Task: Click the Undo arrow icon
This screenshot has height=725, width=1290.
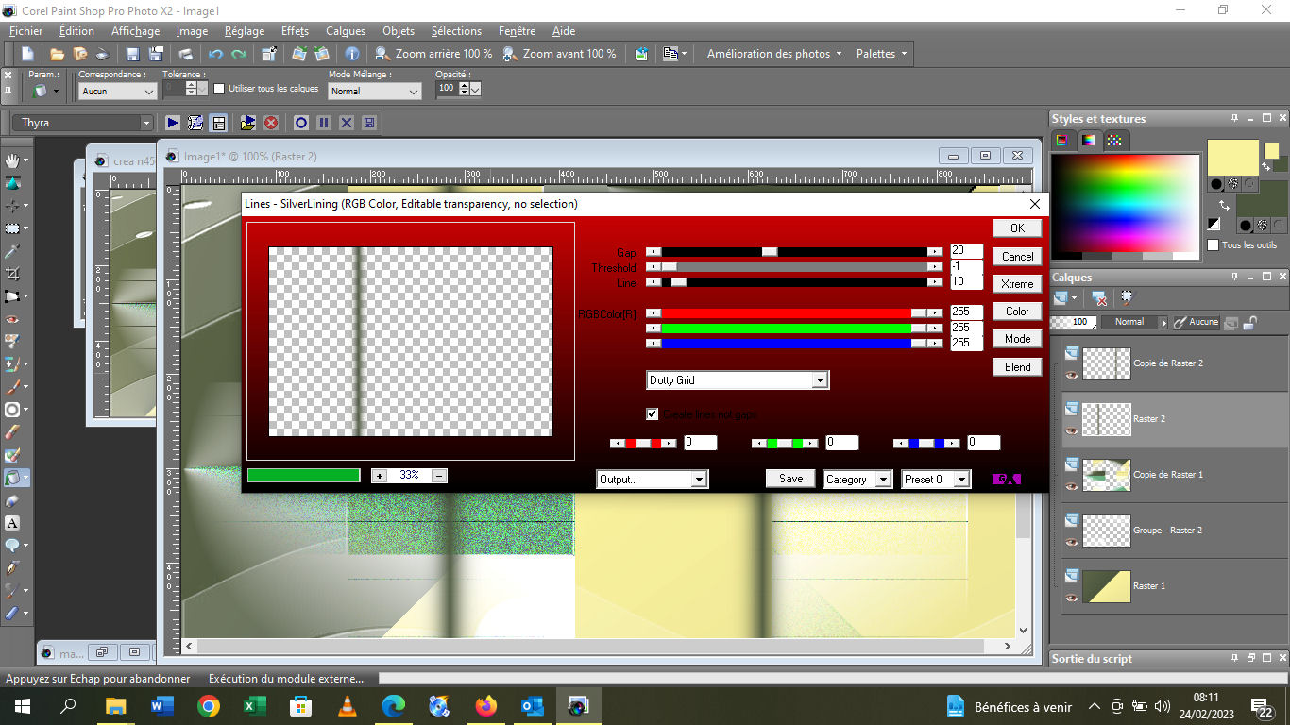Action: [x=215, y=54]
